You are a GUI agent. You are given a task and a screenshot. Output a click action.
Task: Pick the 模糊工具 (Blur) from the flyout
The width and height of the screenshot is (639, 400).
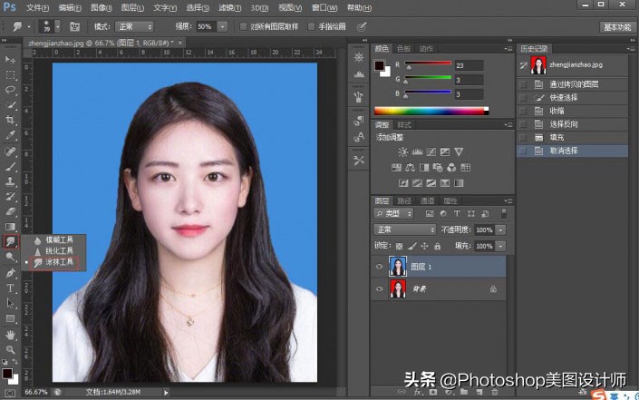click(60, 240)
